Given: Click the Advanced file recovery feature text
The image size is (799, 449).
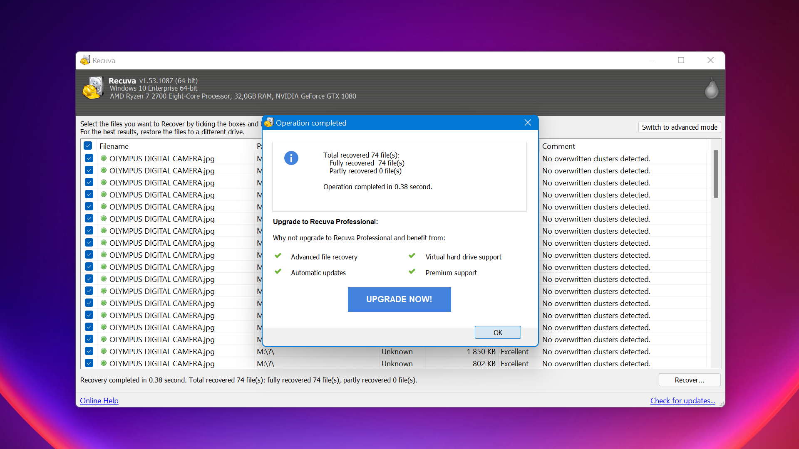Looking at the screenshot, I should tap(324, 257).
